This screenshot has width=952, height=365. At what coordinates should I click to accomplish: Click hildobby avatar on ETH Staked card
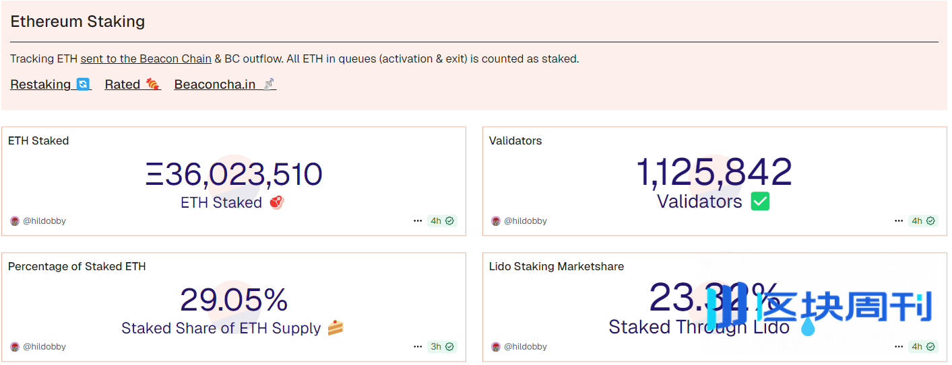[x=15, y=220]
